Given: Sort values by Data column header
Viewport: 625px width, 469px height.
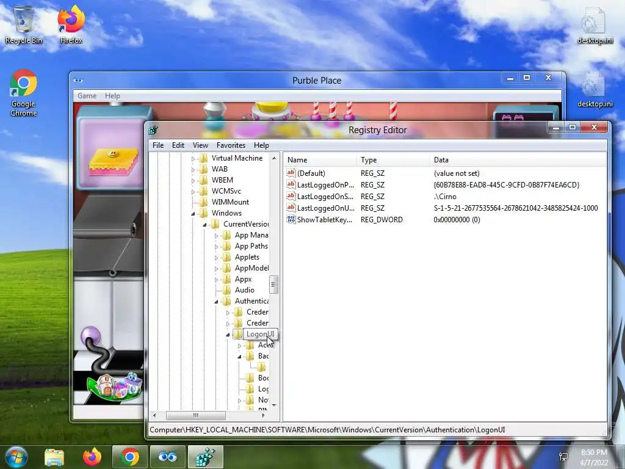Looking at the screenshot, I should click(x=518, y=160).
